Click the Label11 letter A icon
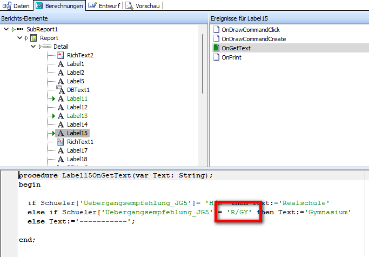The height and width of the screenshot is (257, 369). [61, 98]
